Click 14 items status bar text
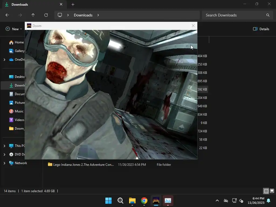This screenshot has height=207, width=276. coord(10,191)
